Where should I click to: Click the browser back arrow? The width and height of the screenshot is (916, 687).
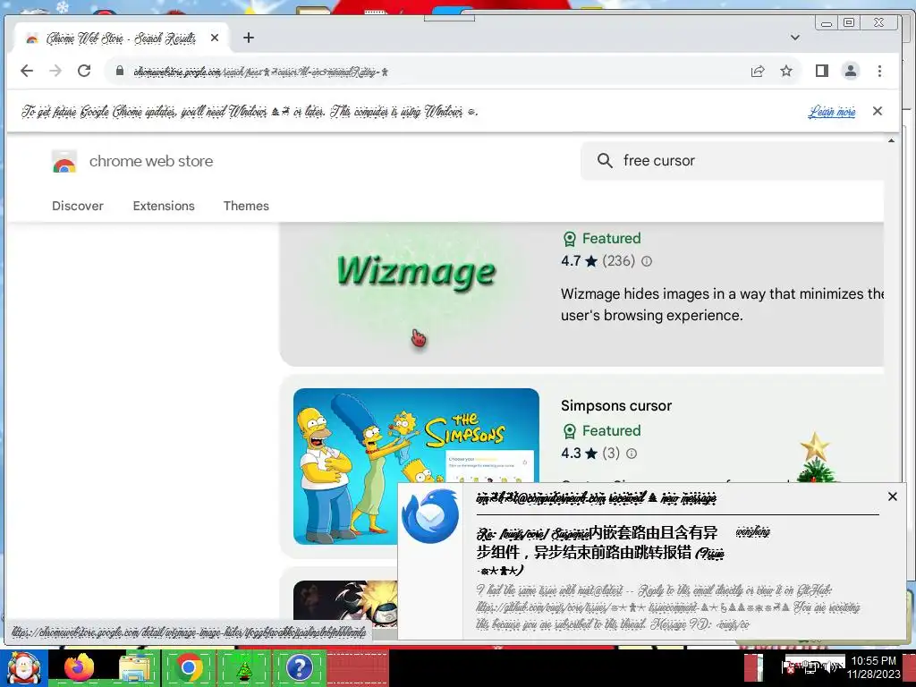(27, 72)
